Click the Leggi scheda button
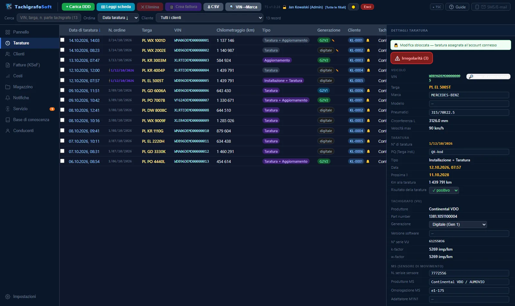 [116, 7]
